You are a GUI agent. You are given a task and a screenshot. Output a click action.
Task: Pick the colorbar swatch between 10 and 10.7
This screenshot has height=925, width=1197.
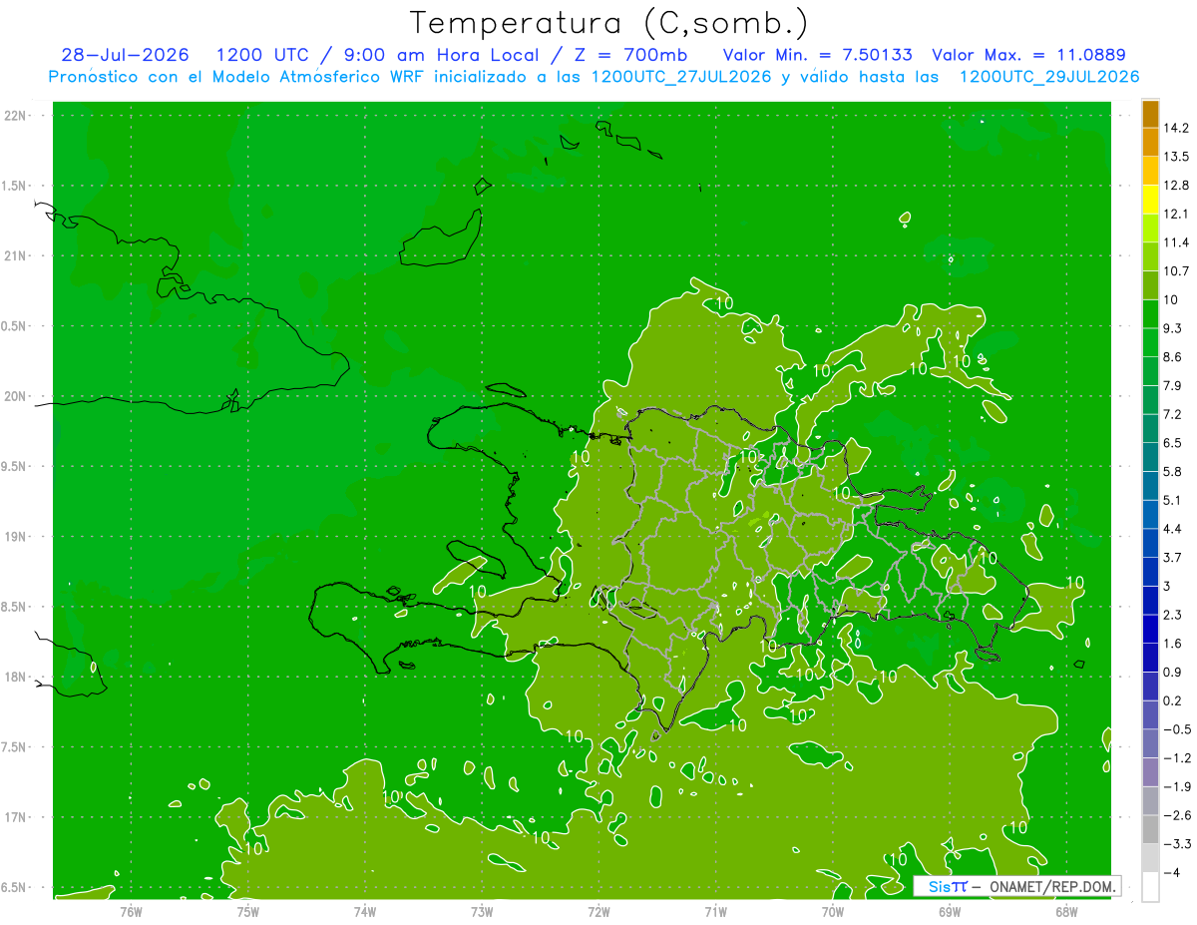pos(1150,285)
